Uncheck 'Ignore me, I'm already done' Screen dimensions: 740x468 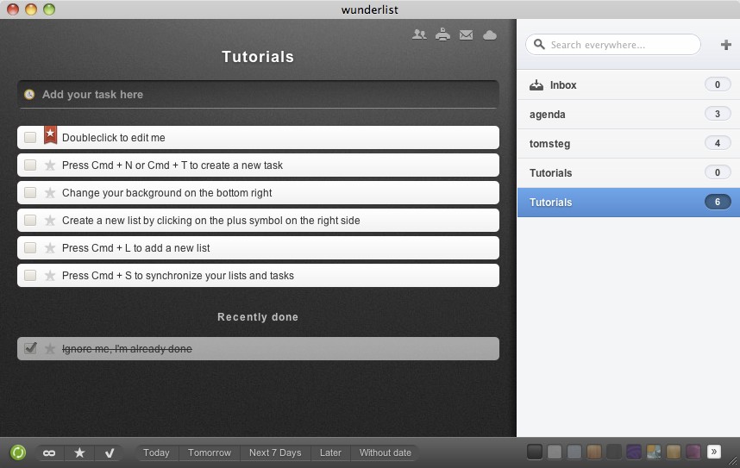pos(30,348)
